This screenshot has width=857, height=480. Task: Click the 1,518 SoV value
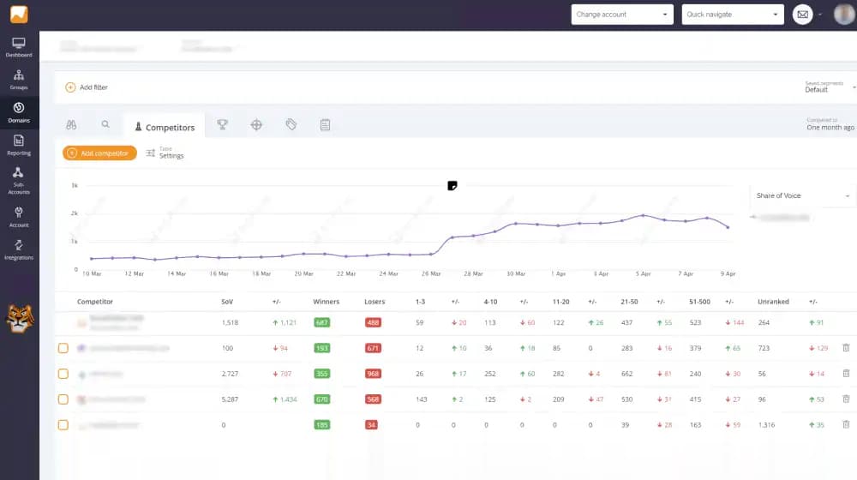[230, 322]
